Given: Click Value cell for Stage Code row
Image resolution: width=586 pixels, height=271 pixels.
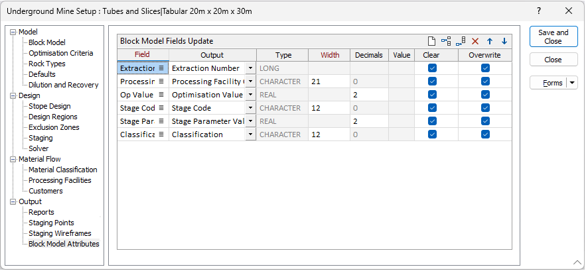Looking at the screenshot, I should coord(402,108).
